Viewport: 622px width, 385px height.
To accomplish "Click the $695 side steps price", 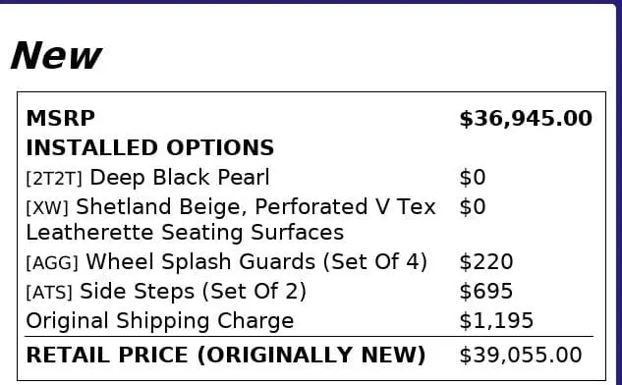I will pyautogui.click(x=486, y=291).
